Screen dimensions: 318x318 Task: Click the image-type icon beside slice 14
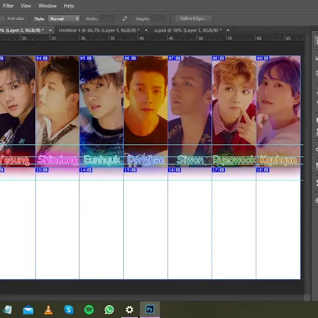tap(89, 170)
